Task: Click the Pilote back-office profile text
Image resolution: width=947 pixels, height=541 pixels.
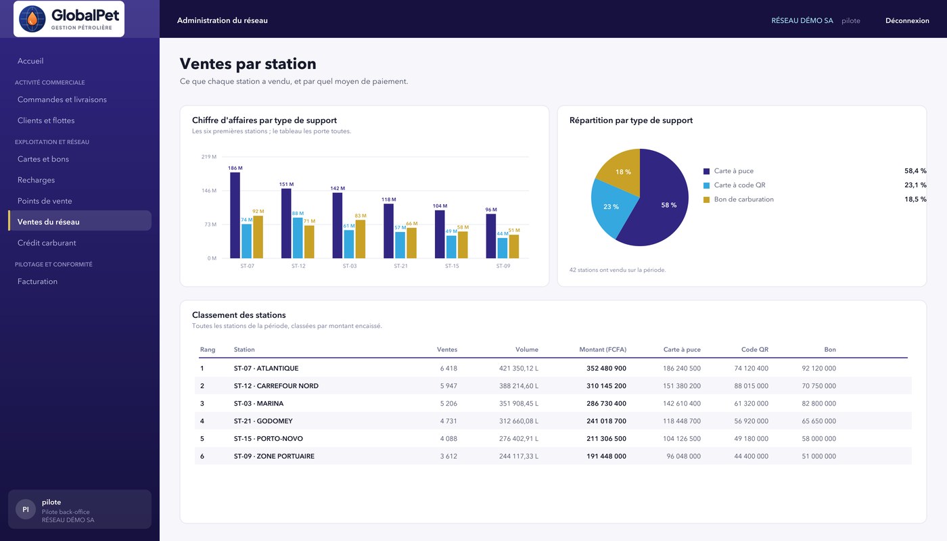Action: point(66,512)
